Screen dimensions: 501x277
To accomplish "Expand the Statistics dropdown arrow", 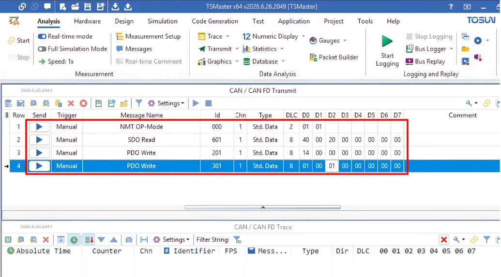I will 282,49.
